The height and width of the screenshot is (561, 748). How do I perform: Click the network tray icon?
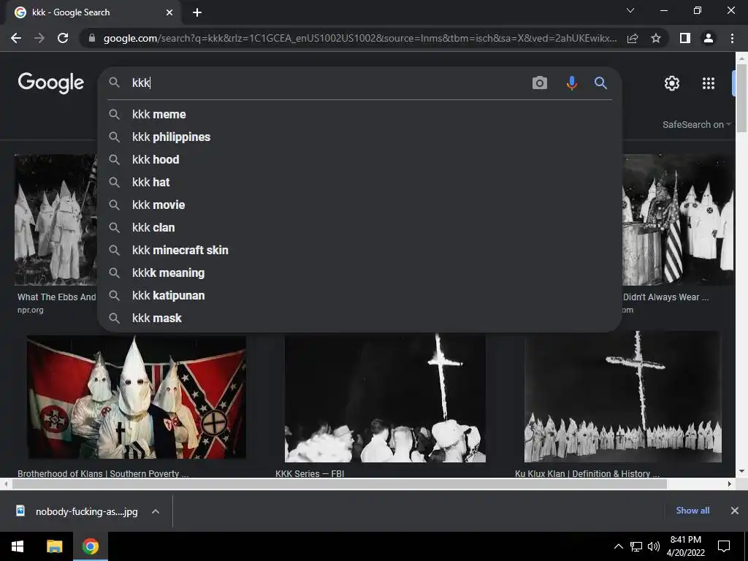636,546
